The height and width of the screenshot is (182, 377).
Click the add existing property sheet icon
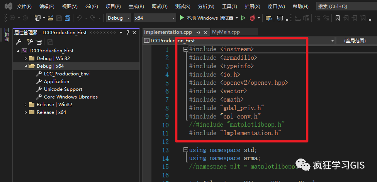(x=39, y=42)
